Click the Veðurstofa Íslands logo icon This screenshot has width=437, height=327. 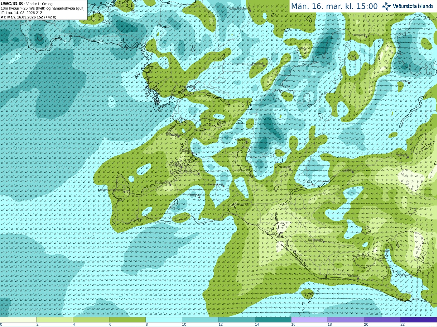[386, 6]
